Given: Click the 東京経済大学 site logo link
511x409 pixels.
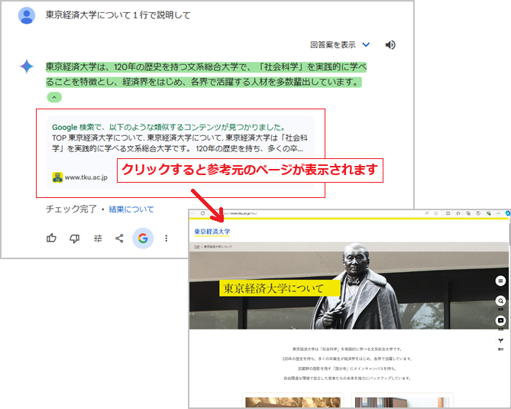Looking at the screenshot, I should coord(212,232).
